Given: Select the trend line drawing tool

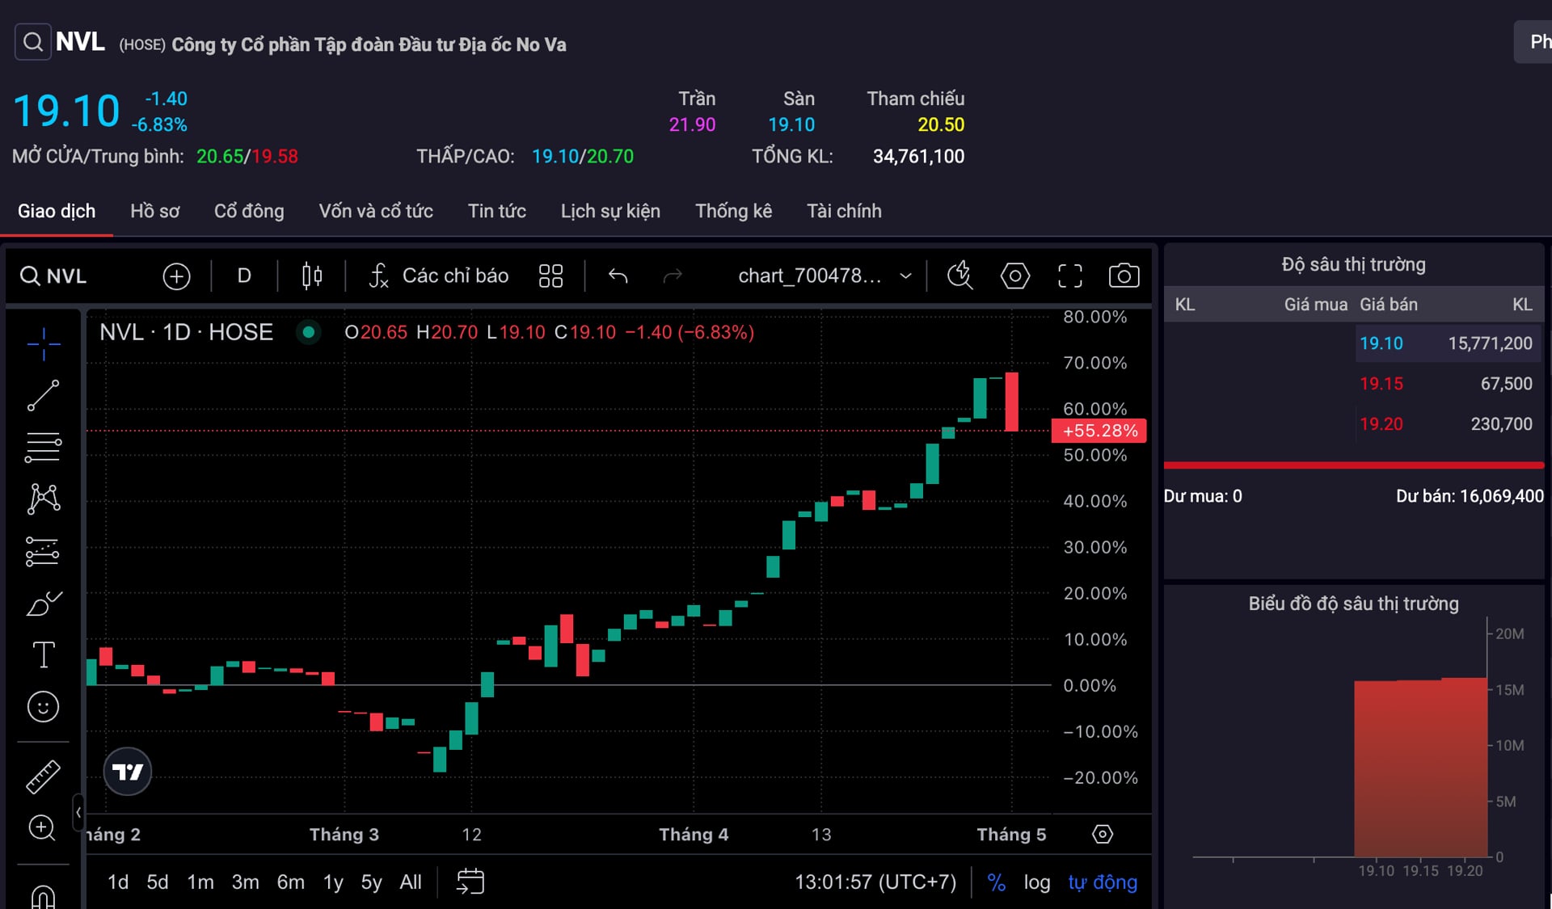Looking at the screenshot, I should (x=43, y=396).
